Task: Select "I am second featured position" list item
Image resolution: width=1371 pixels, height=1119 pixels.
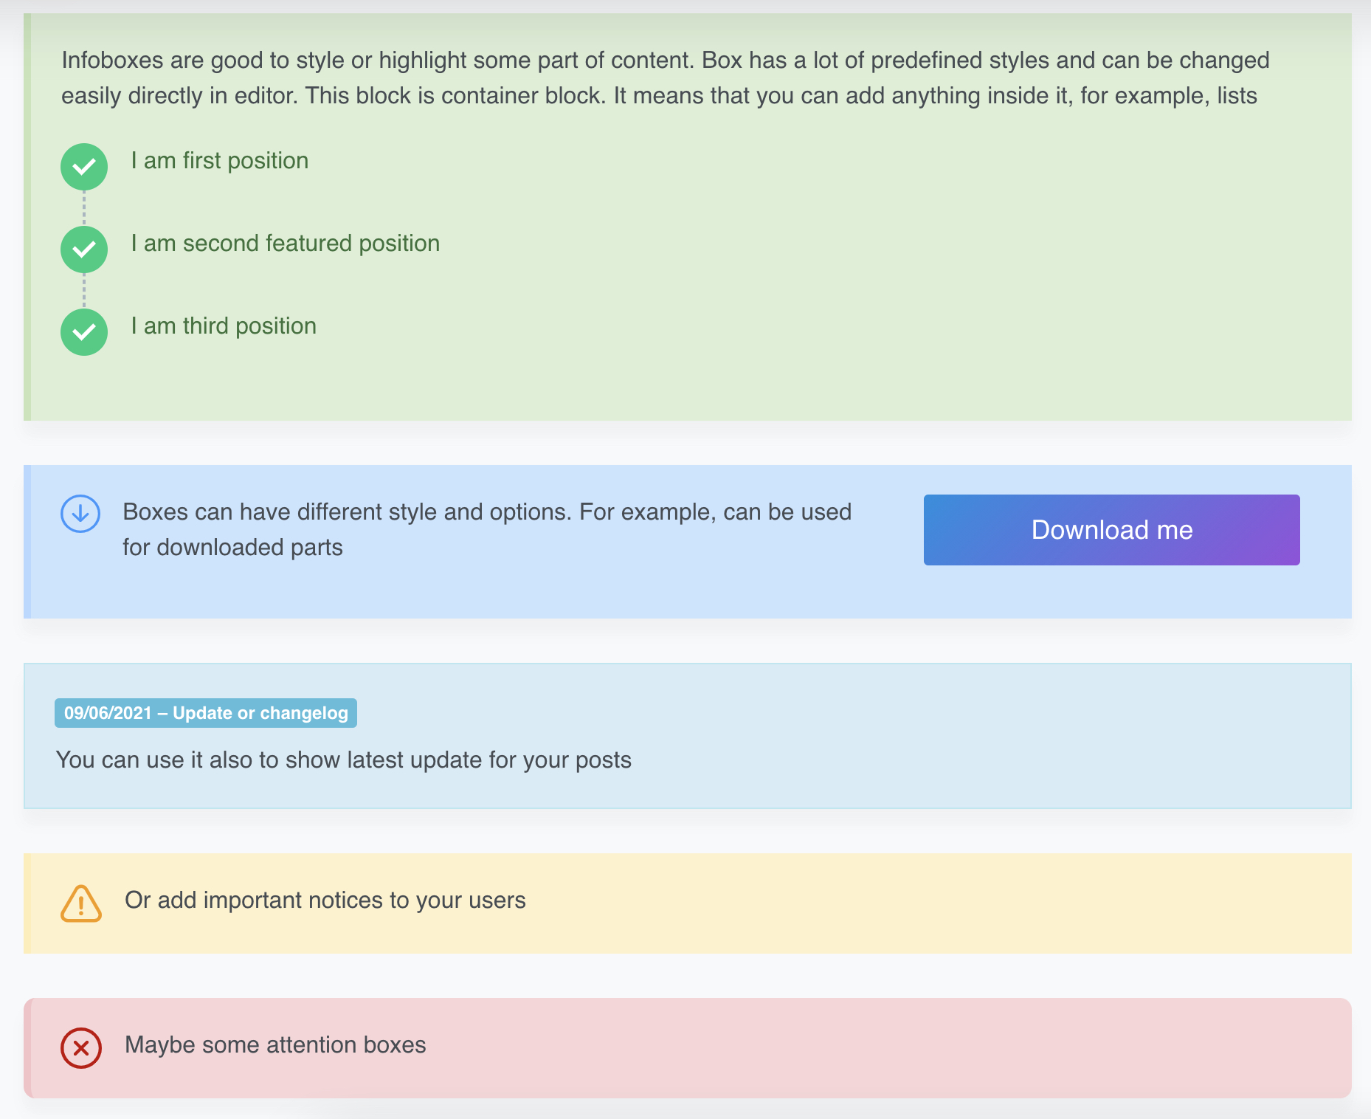Action: tap(286, 244)
